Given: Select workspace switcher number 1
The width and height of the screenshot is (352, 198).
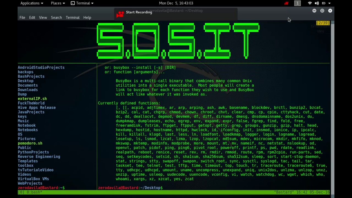Looking at the screenshot, I should (x=297, y=3).
